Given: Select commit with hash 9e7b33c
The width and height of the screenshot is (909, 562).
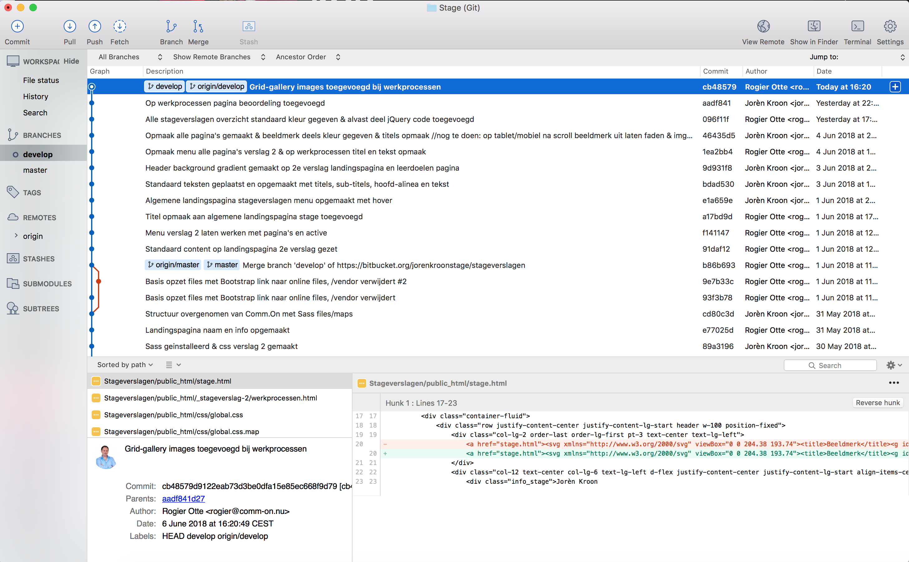Looking at the screenshot, I should 498,281.
